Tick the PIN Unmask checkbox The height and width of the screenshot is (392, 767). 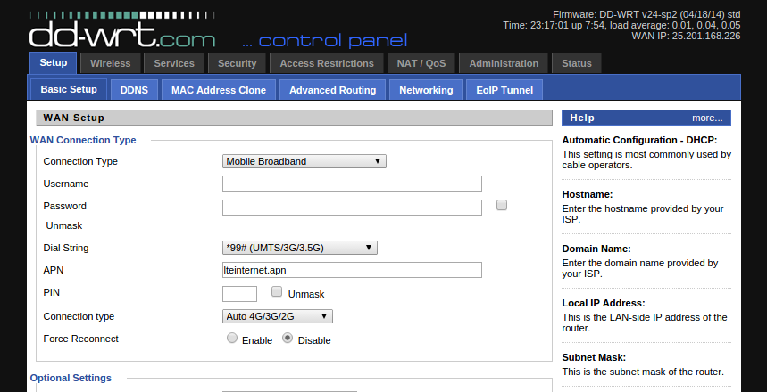pos(277,291)
